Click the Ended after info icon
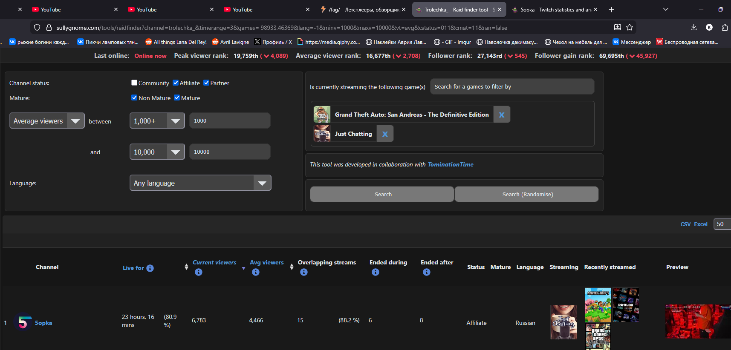 pyautogui.click(x=427, y=272)
